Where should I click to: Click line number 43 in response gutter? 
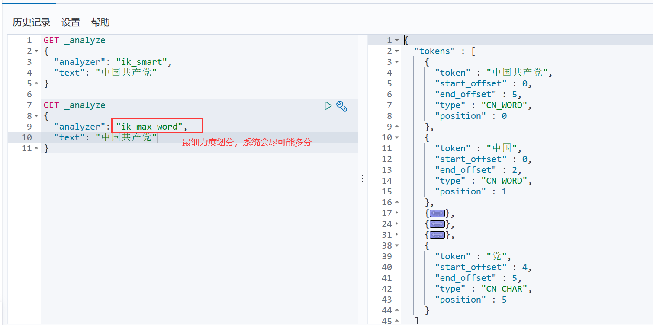point(387,300)
